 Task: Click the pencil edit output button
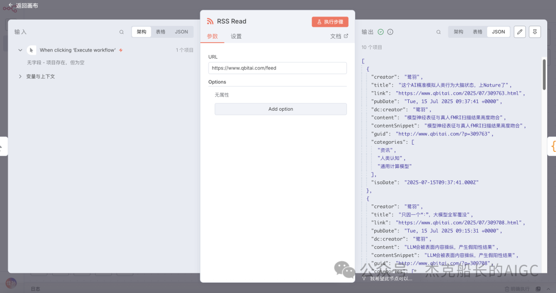[520, 32]
